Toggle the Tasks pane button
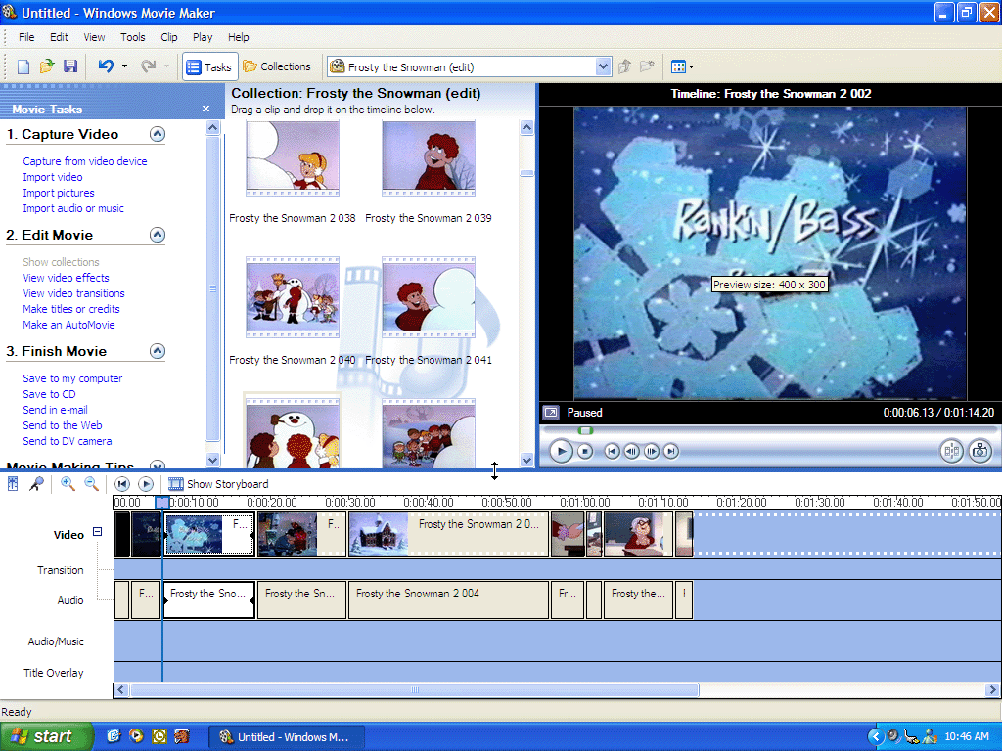The height and width of the screenshot is (751, 1002). pyautogui.click(x=209, y=66)
